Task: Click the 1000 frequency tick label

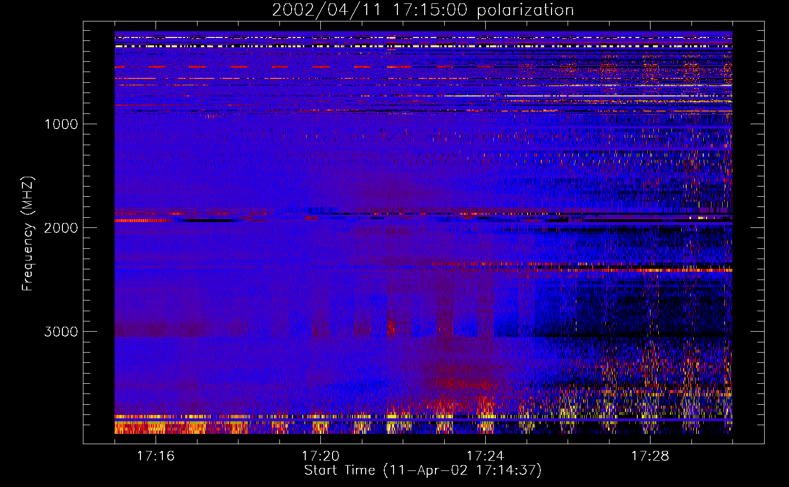Action: pyautogui.click(x=61, y=124)
